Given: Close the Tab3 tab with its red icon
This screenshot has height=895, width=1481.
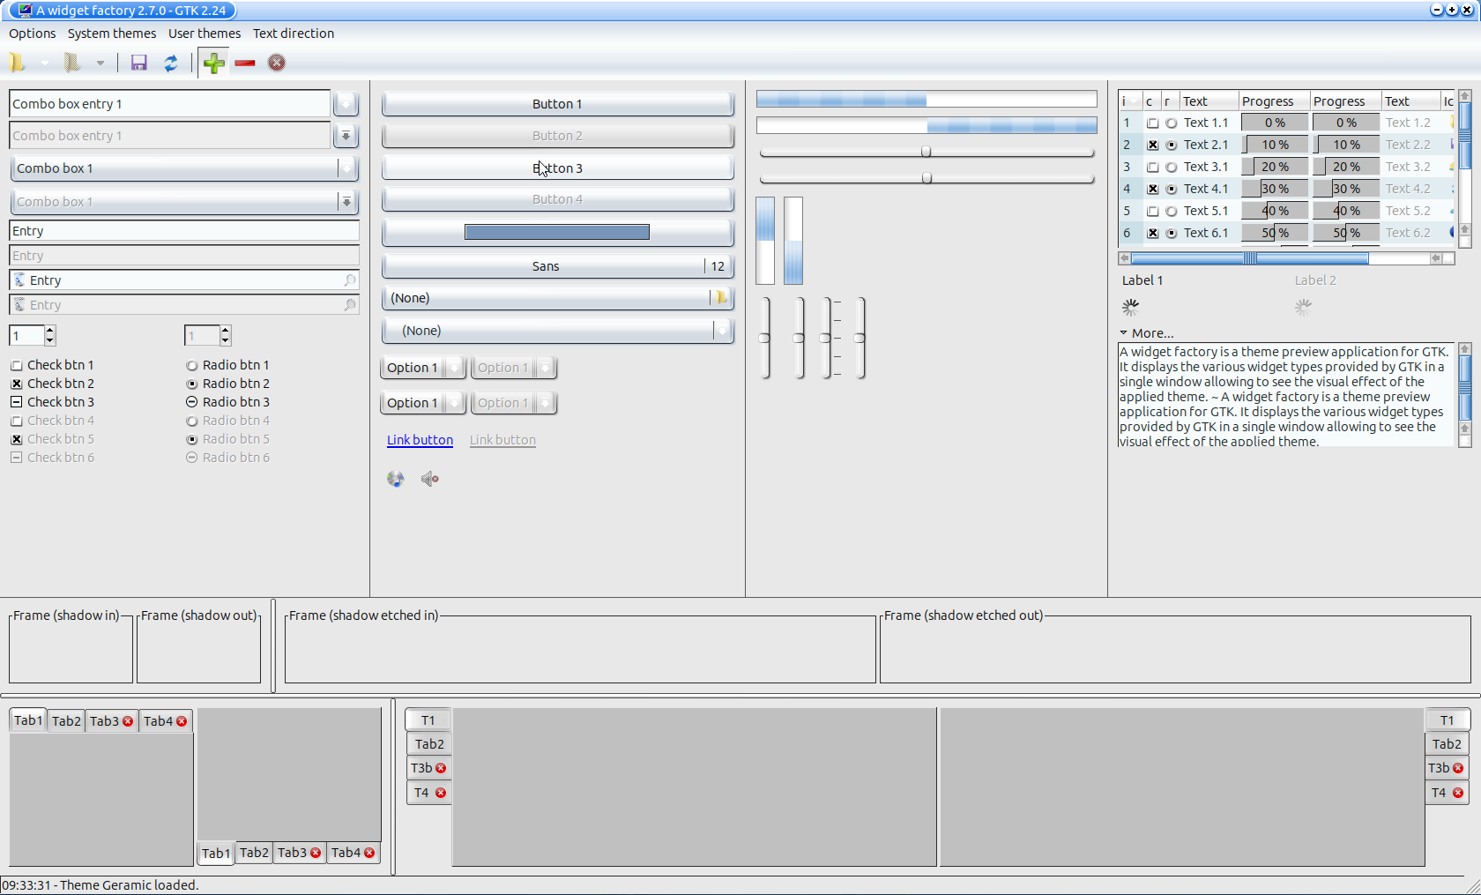Looking at the screenshot, I should 126,720.
